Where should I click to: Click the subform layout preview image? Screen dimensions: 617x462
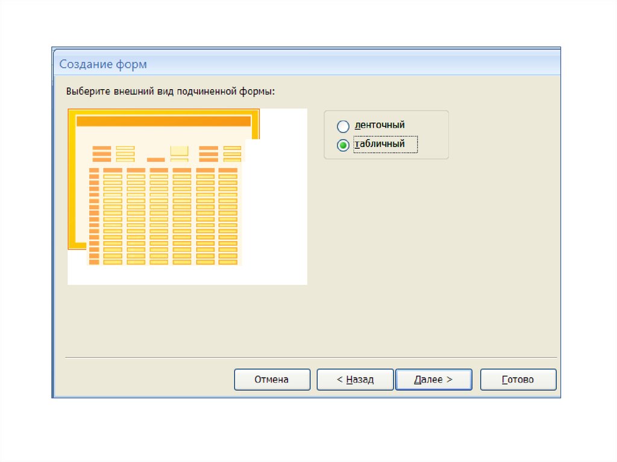point(187,196)
